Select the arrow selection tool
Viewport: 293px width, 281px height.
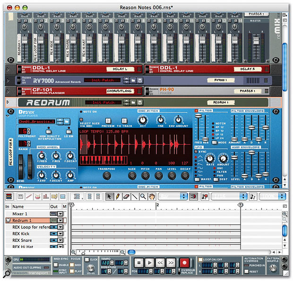pyautogui.click(x=109, y=196)
